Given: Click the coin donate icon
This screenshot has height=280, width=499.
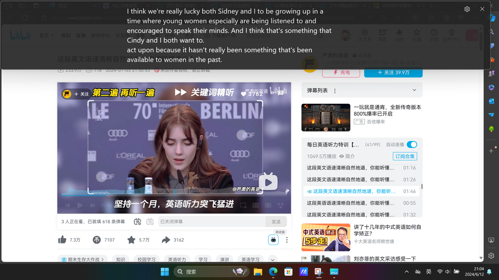Looking at the screenshot, I should (97, 240).
